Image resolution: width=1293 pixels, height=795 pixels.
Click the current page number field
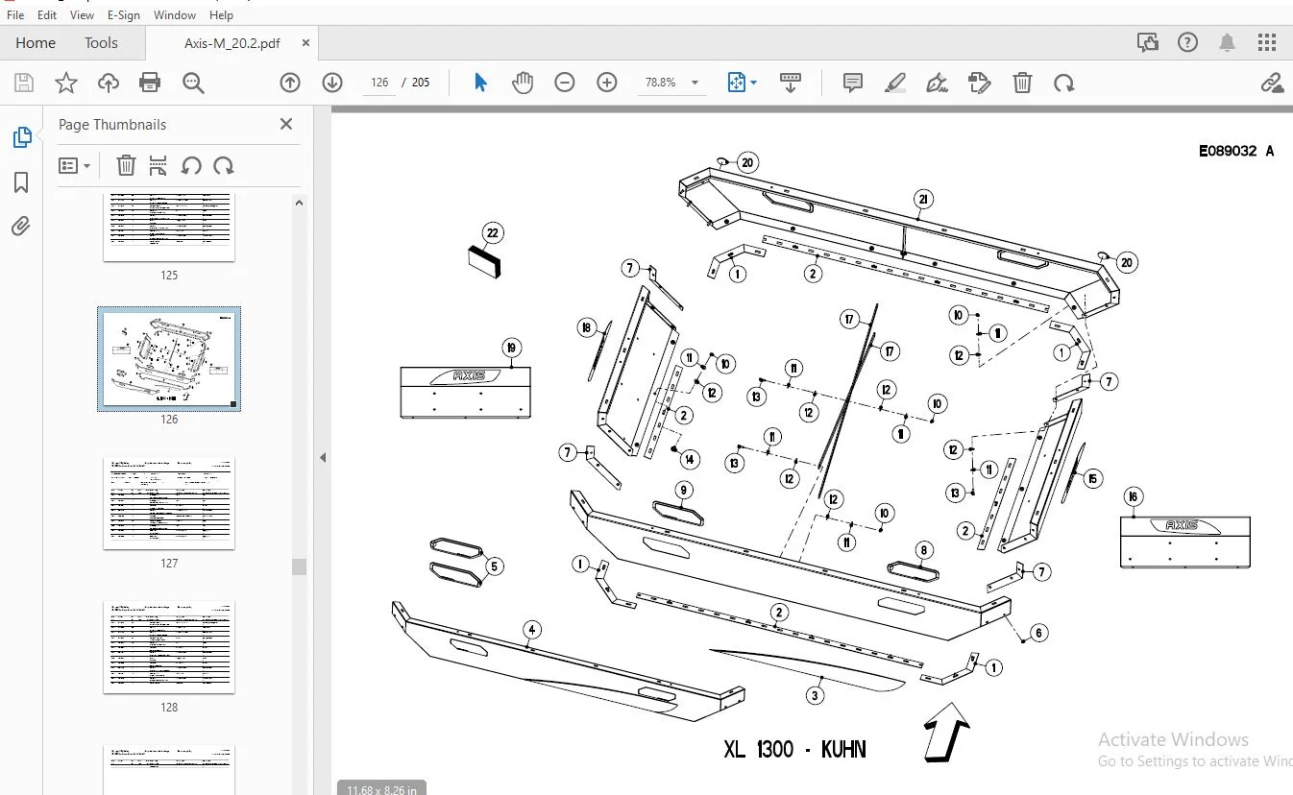(379, 83)
